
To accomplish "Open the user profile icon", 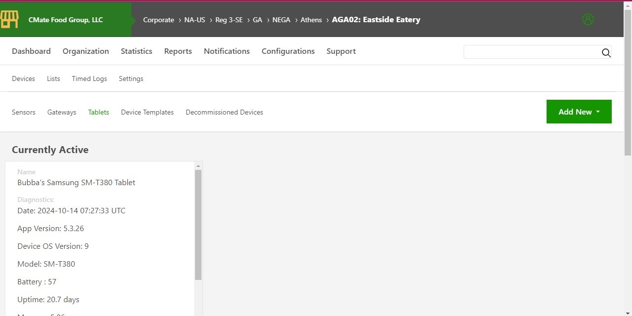I will (x=588, y=19).
